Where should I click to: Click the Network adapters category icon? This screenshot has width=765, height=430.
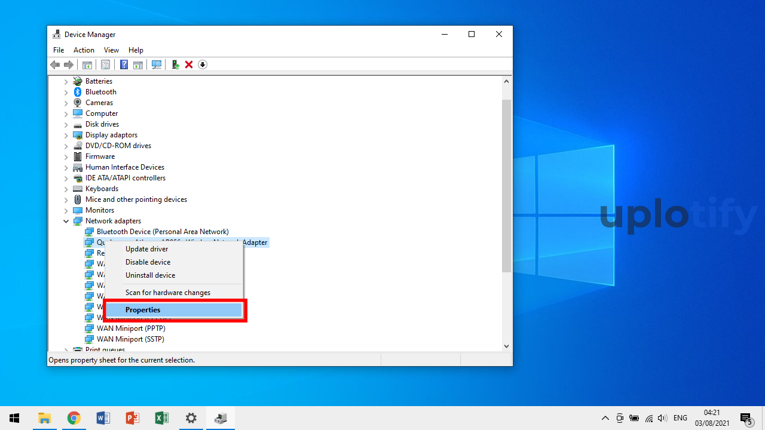pyautogui.click(x=78, y=221)
